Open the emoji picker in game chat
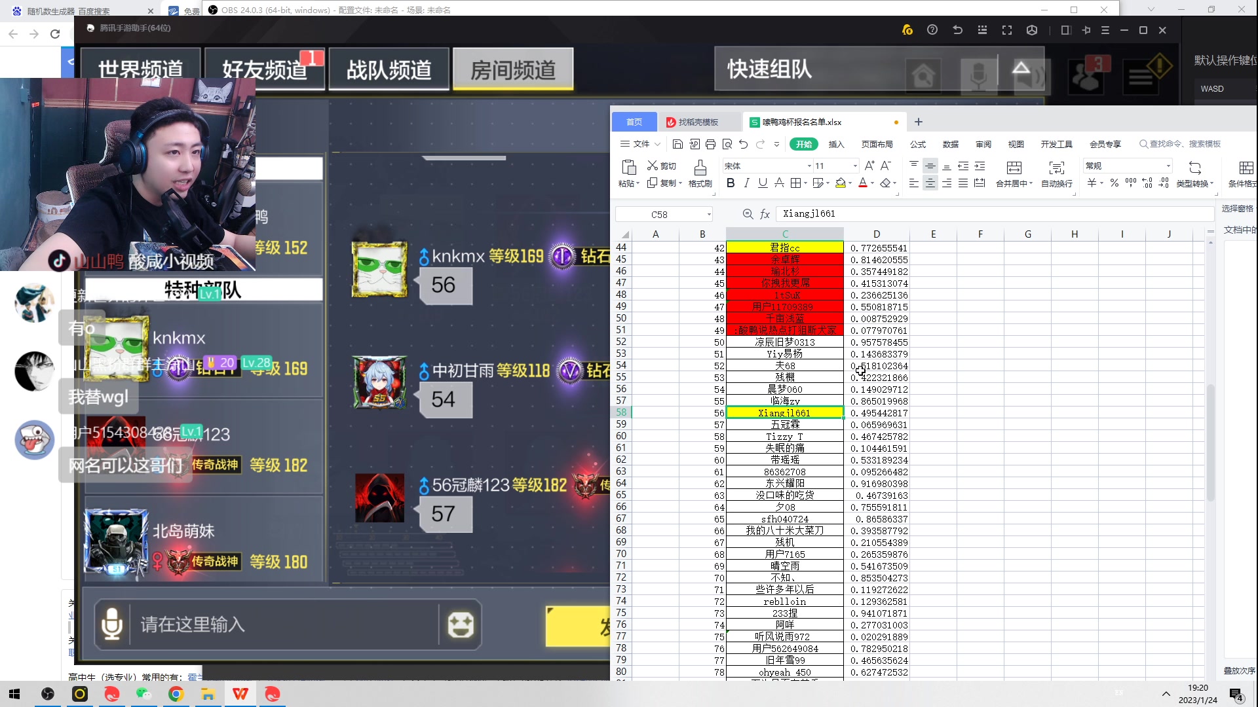This screenshot has height=707, width=1258. (x=461, y=625)
